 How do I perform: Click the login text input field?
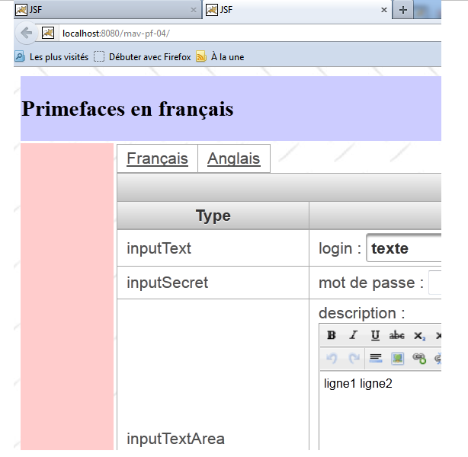point(404,249)
